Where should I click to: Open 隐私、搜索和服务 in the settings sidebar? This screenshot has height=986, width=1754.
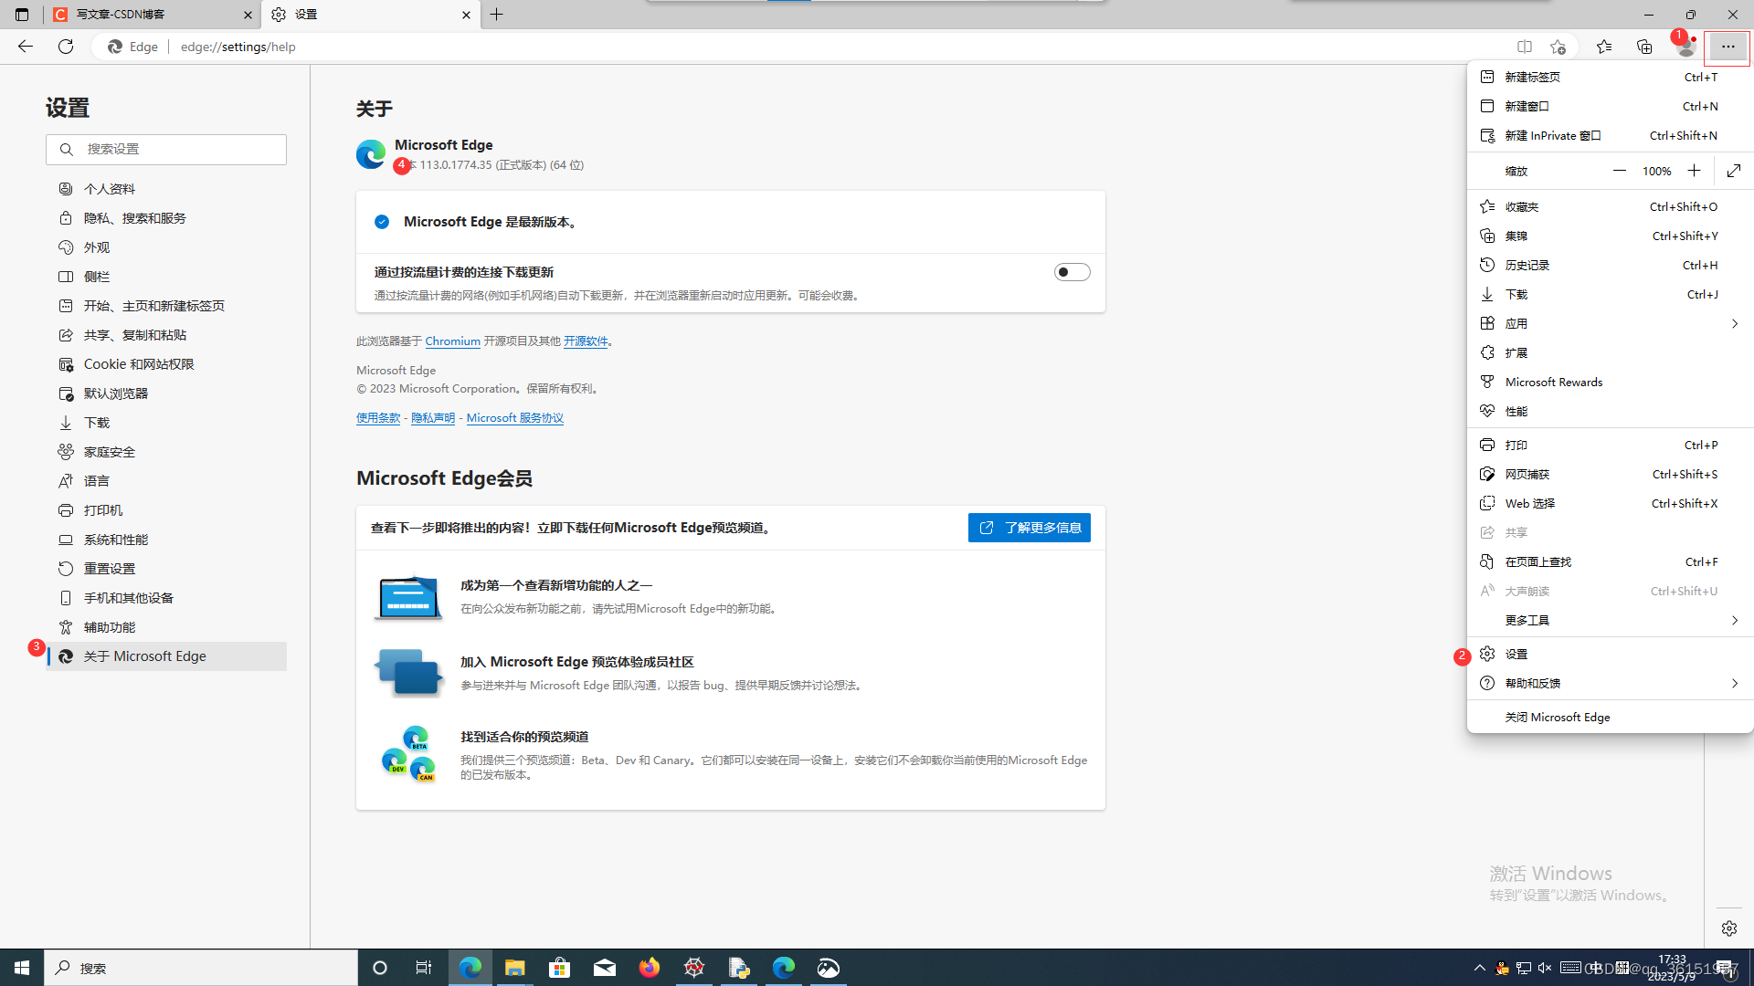click(x=135, y=218)
